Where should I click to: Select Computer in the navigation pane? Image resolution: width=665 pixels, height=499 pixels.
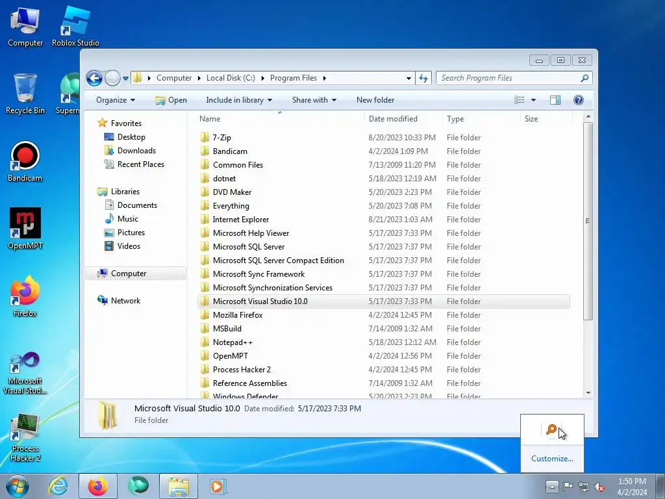(x=136, y=274)
